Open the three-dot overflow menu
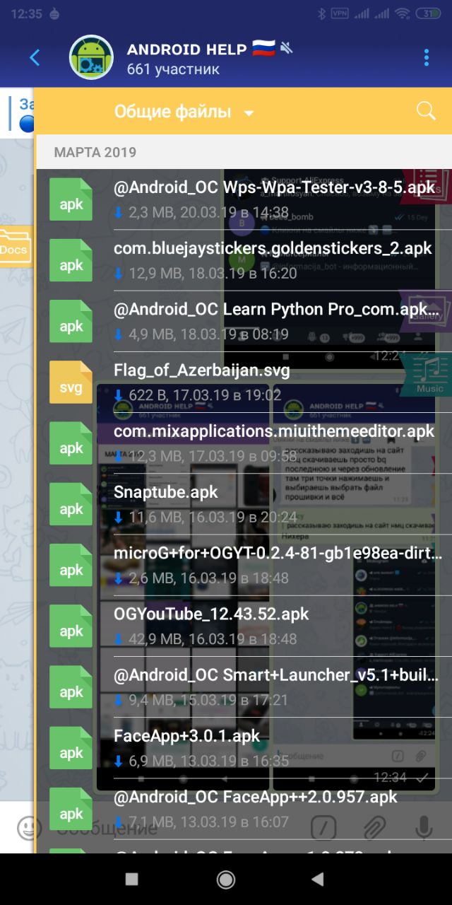The width and height of the screenshot is (452, 905). (426, 58)
